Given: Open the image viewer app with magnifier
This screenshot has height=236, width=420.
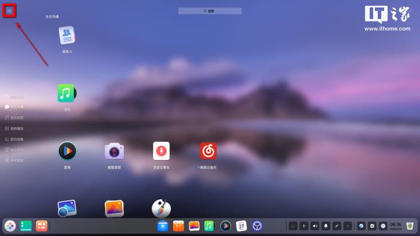Looking at the screenshot, I should (67, 208).
